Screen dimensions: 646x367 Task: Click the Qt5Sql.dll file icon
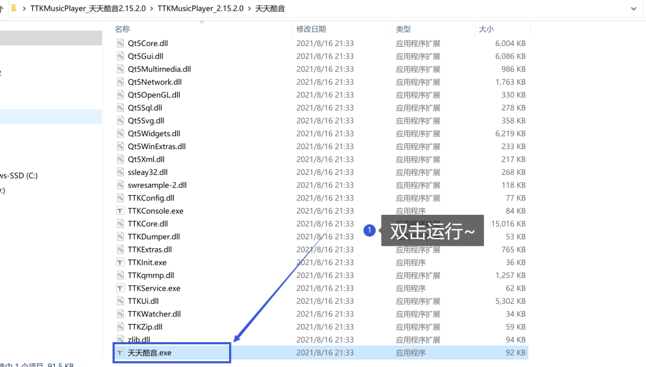pyautogui.click(x=120, y=107)
